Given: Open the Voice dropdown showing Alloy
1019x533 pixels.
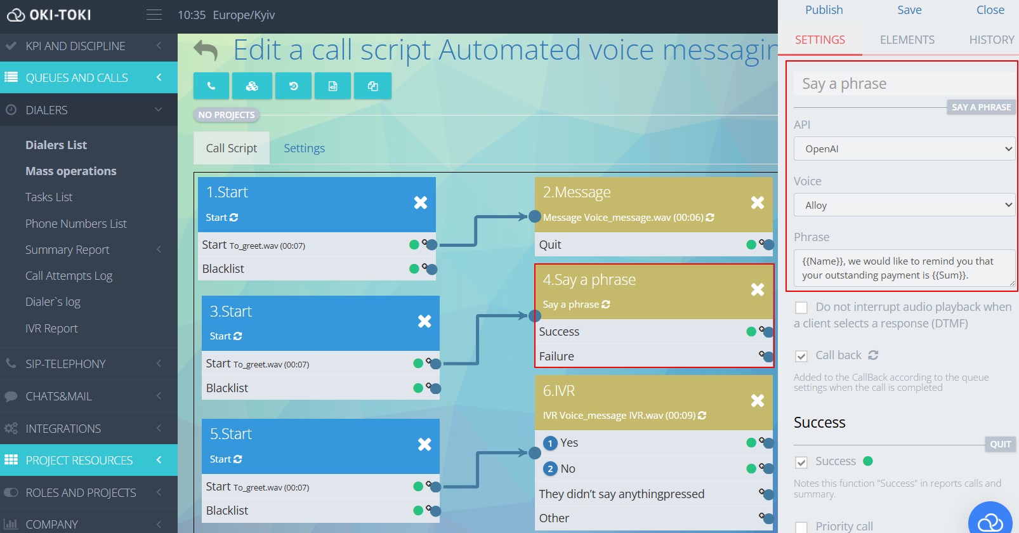Looking at the screenshot, I should [x=904, y=206].
